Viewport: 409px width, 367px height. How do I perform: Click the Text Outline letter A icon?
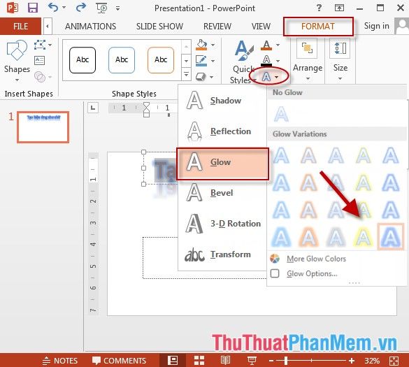[266, 61]
